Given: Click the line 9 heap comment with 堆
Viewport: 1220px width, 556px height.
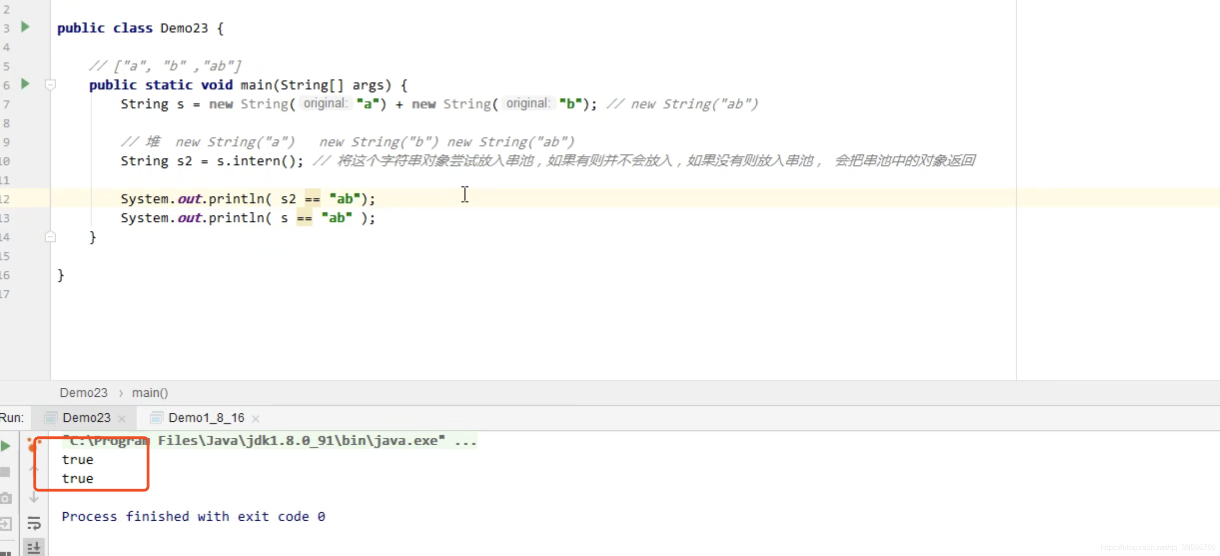Looking at the screenshot, I should [347, 141].
